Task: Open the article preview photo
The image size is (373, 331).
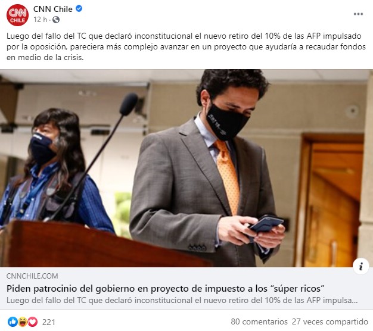Action: pyautogui.click(x=186, y=168)
